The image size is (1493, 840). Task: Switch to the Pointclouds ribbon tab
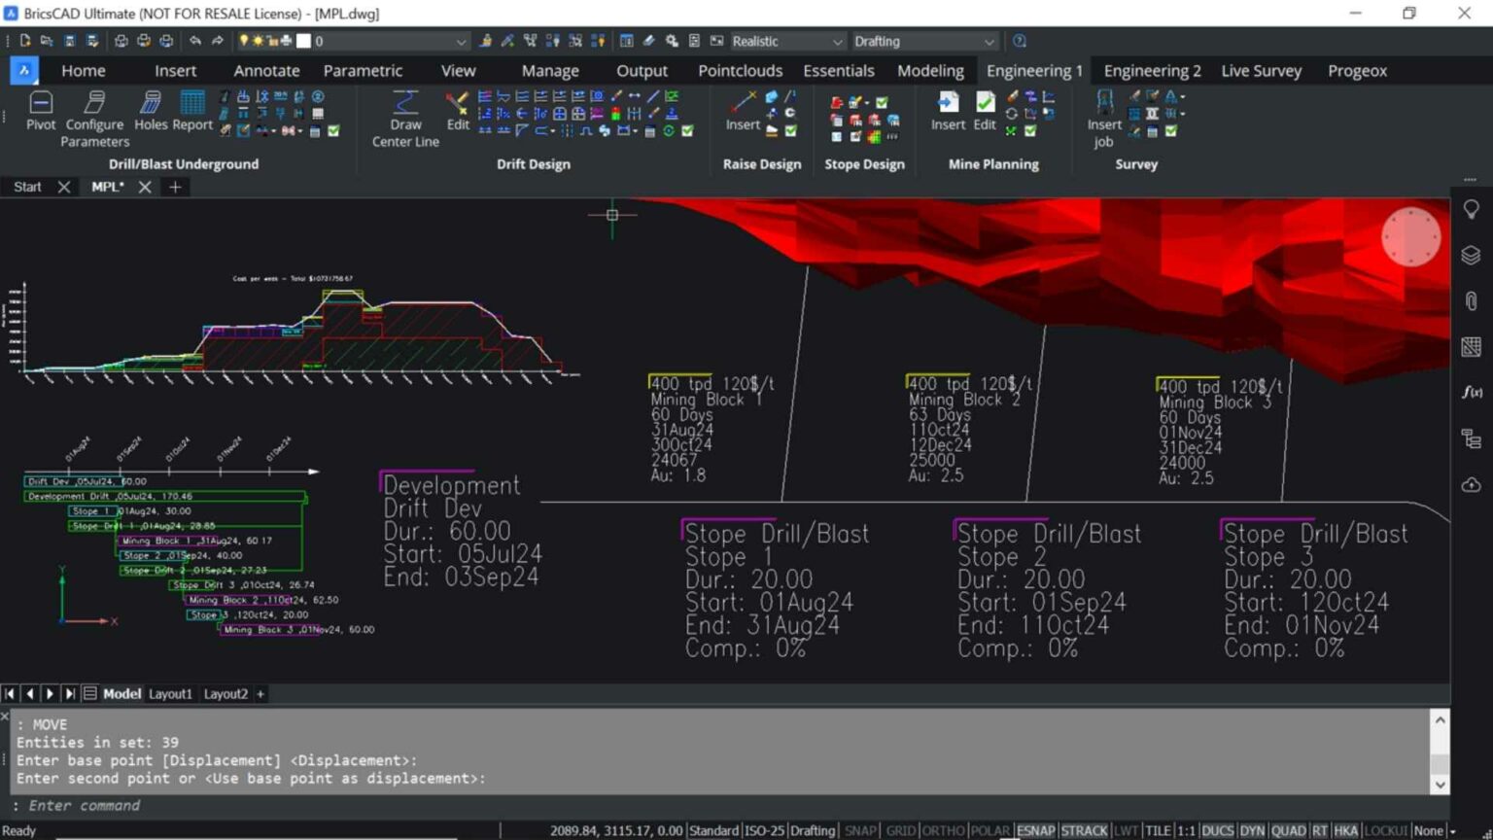click(x=740, y=70)
